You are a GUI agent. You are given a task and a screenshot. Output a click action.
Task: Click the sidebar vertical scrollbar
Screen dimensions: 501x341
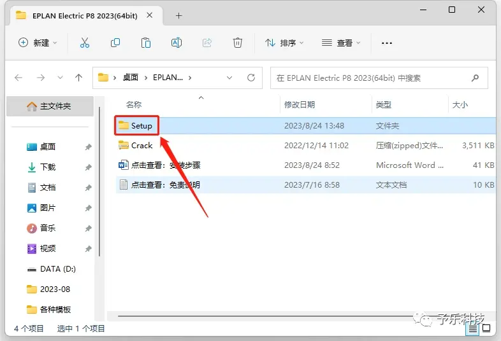click(x=99, y=182)
